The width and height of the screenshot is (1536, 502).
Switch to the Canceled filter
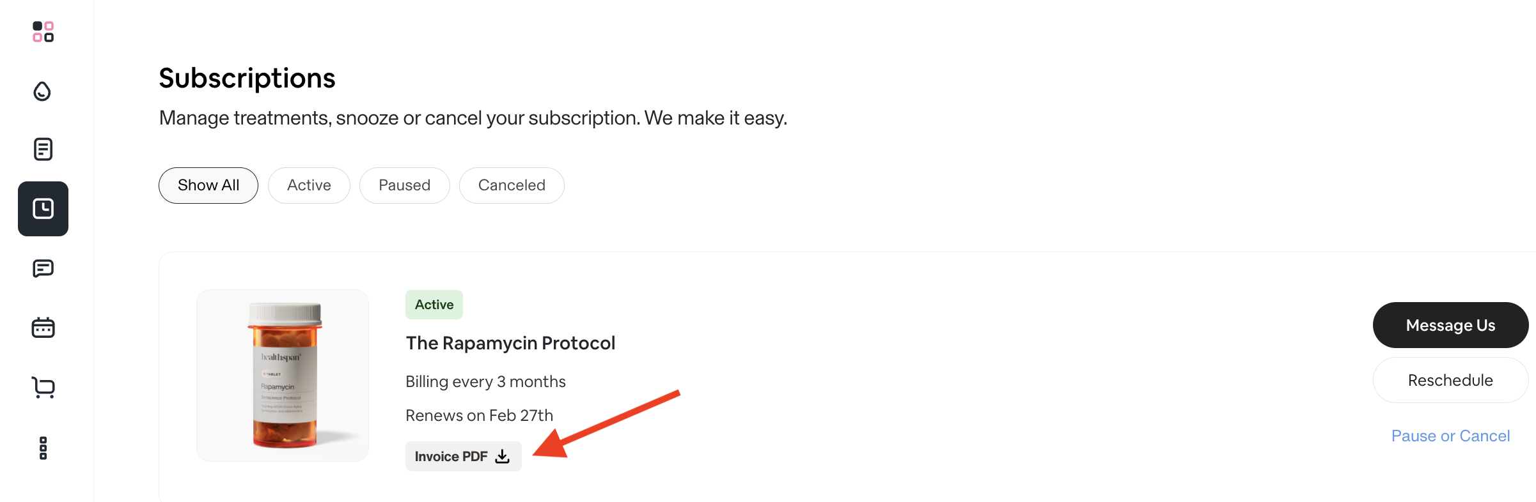(512, 185)
